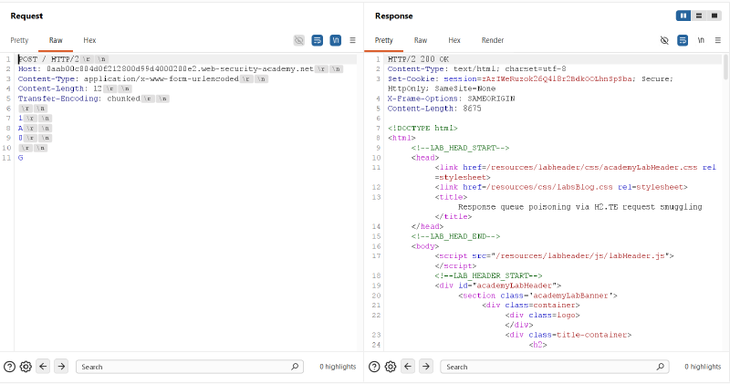Click magnifier icon in Response search box
Screen dimensions: 730x384
660,367
